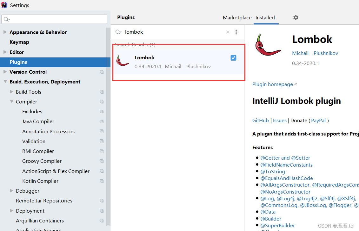Click the settings search input field

[x=54, y=19]
